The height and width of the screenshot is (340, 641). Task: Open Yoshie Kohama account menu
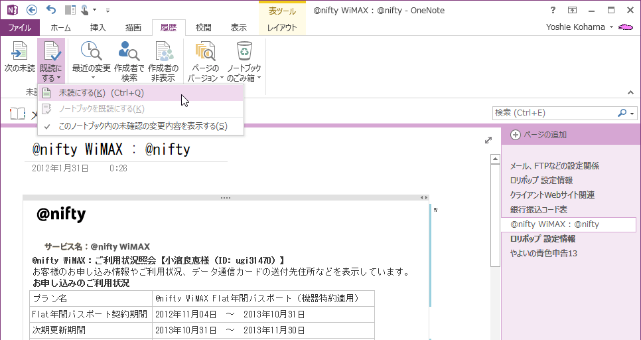coord(580,27)
